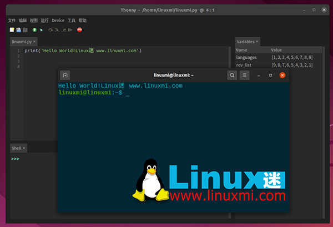
Task: Click the terminal search magnifier icon
Action: (x=232, y=75)
